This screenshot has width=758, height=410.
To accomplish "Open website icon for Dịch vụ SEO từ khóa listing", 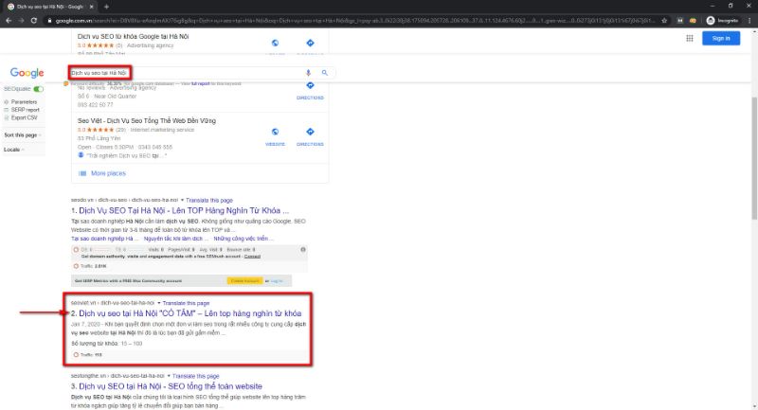I will [275, 43].
